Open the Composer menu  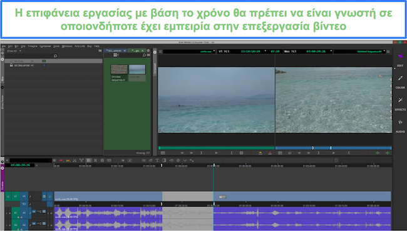coord(46,46)
